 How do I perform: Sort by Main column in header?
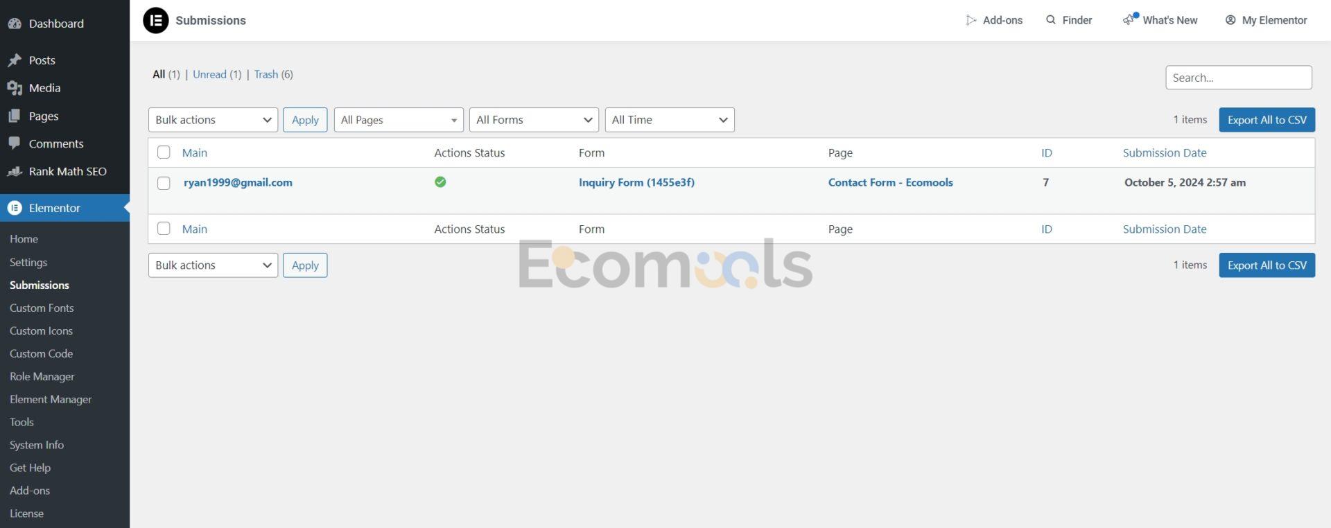click(195, 153)
